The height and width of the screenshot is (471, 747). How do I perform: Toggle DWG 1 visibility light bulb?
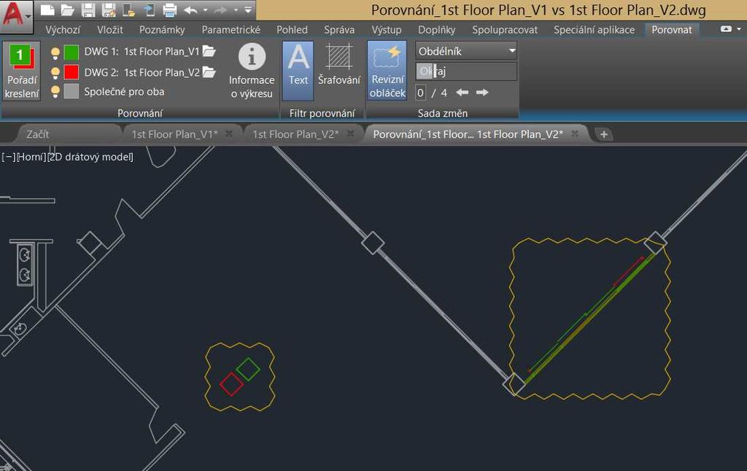[55, 53]
